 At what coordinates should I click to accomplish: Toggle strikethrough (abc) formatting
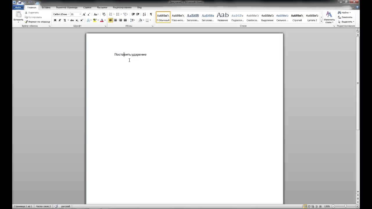point(72,20)
